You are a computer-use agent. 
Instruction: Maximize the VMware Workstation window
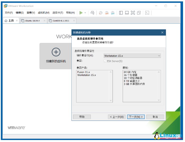[x=166, y=6]
